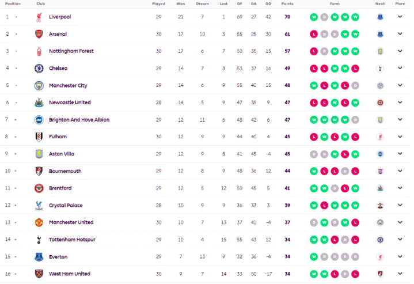This screenshot has height=284, width=414.
Task: Click the Aston Villa club crest
Action: pos(39,154)
